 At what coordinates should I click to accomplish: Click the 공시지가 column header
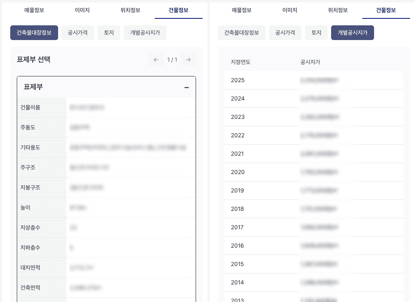pos(310,62)
